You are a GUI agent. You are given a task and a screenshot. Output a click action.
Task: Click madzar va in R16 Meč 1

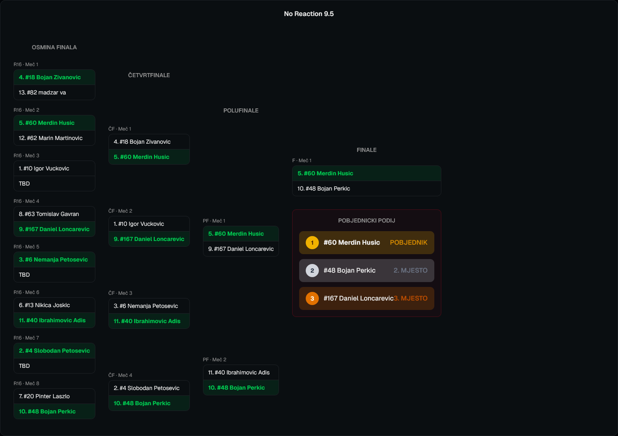[x=42, y=92]
